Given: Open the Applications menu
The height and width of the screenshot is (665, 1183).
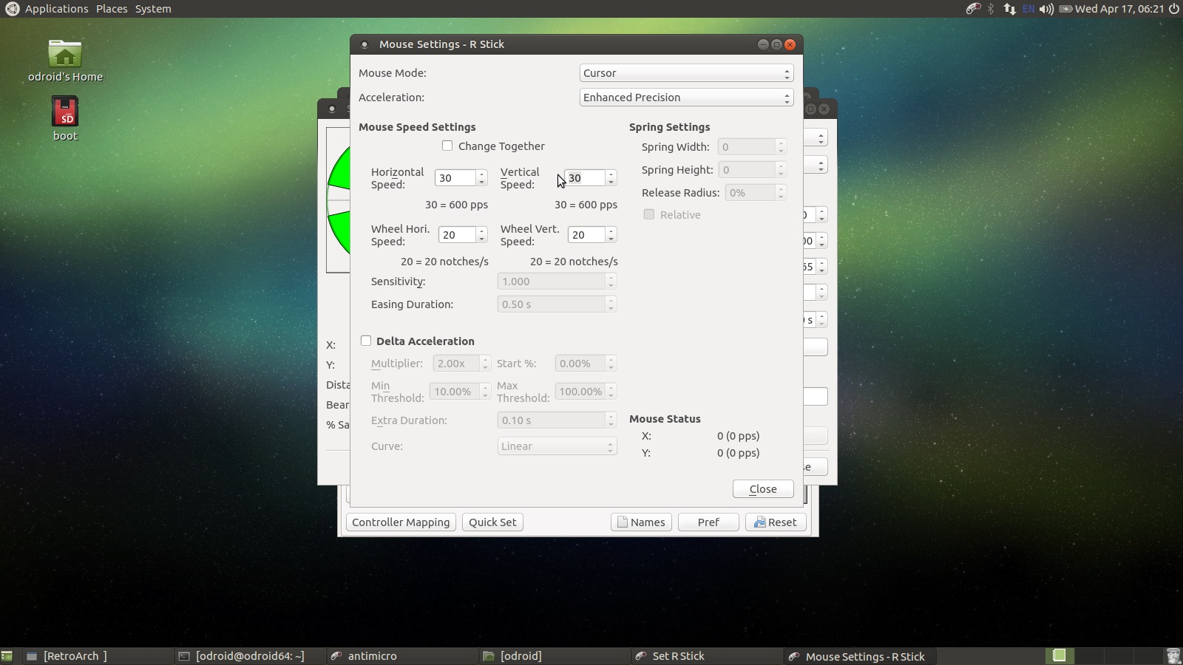Looking at the screenshot, I should tap(56, 9).
